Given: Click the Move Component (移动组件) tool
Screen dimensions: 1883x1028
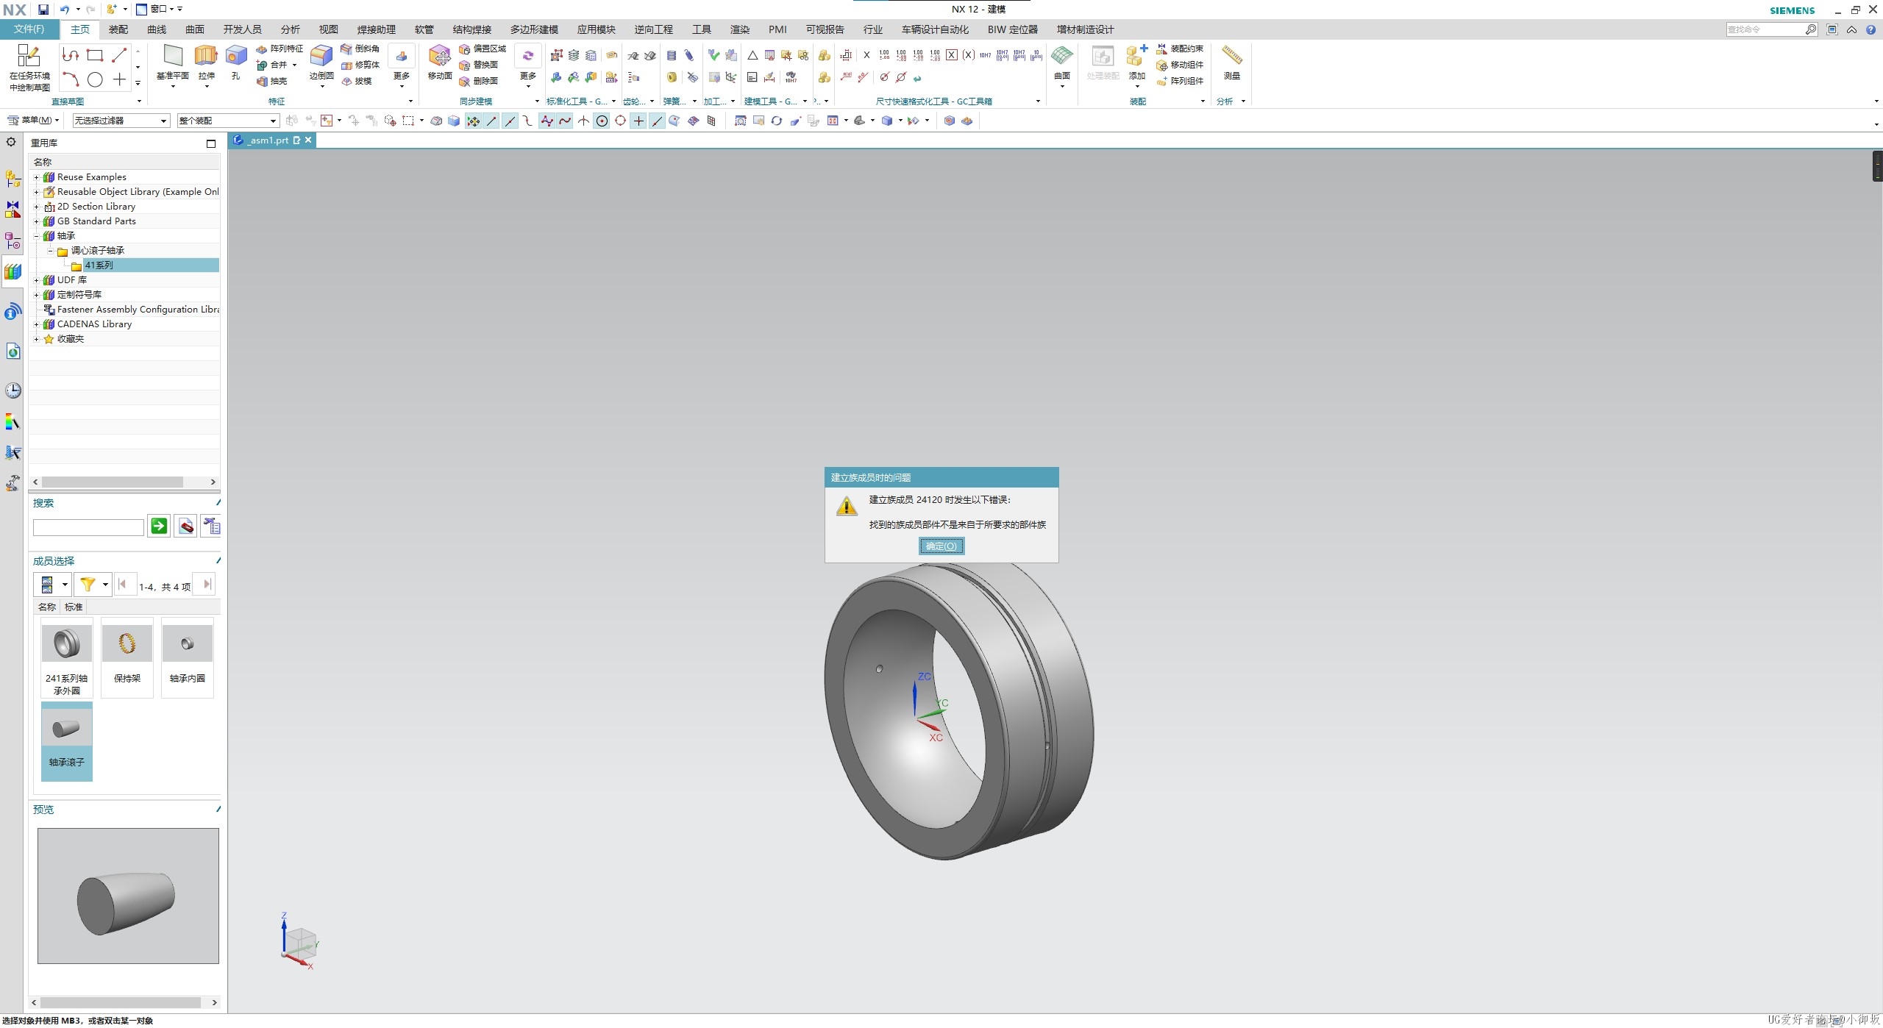Looking at the screenshot, I should coord(1180,65).
